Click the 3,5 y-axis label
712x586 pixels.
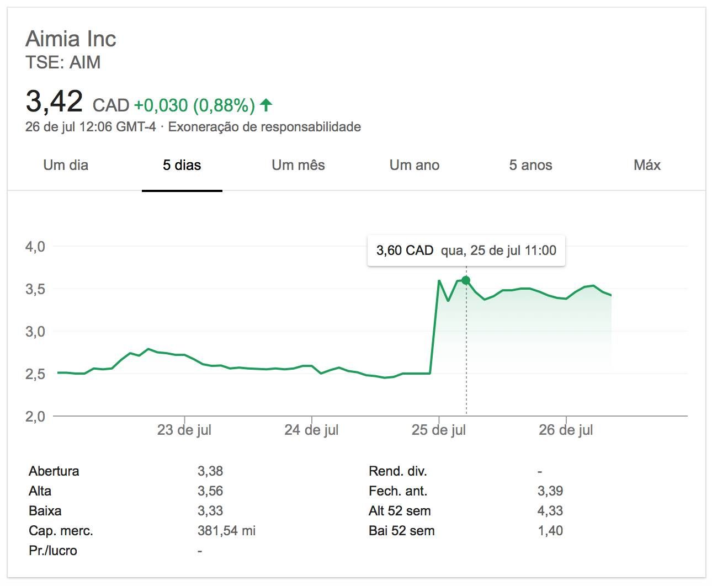pyautogui.click(x=35, y=289)
